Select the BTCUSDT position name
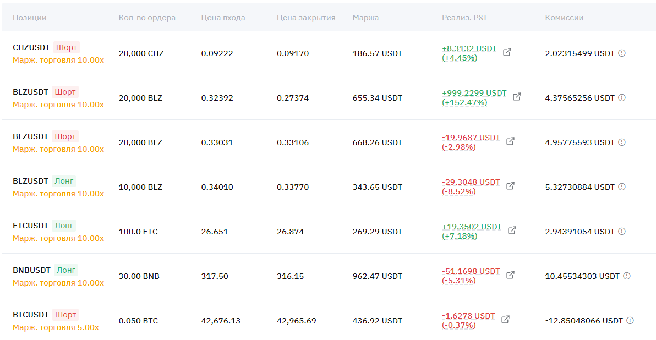The image size is (656, 340). pyautogui.click(x=30, y=315)
